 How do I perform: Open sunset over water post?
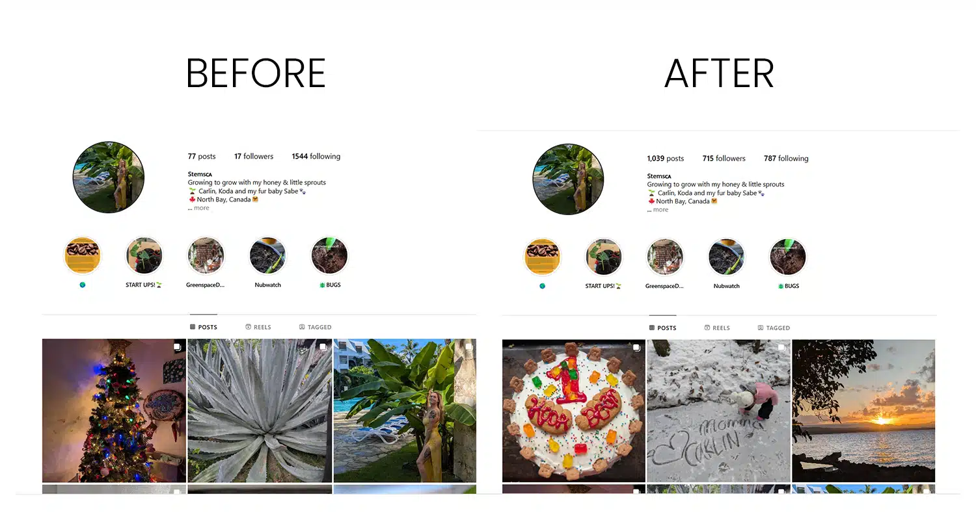pyautogui.click(x=863, y=411)
